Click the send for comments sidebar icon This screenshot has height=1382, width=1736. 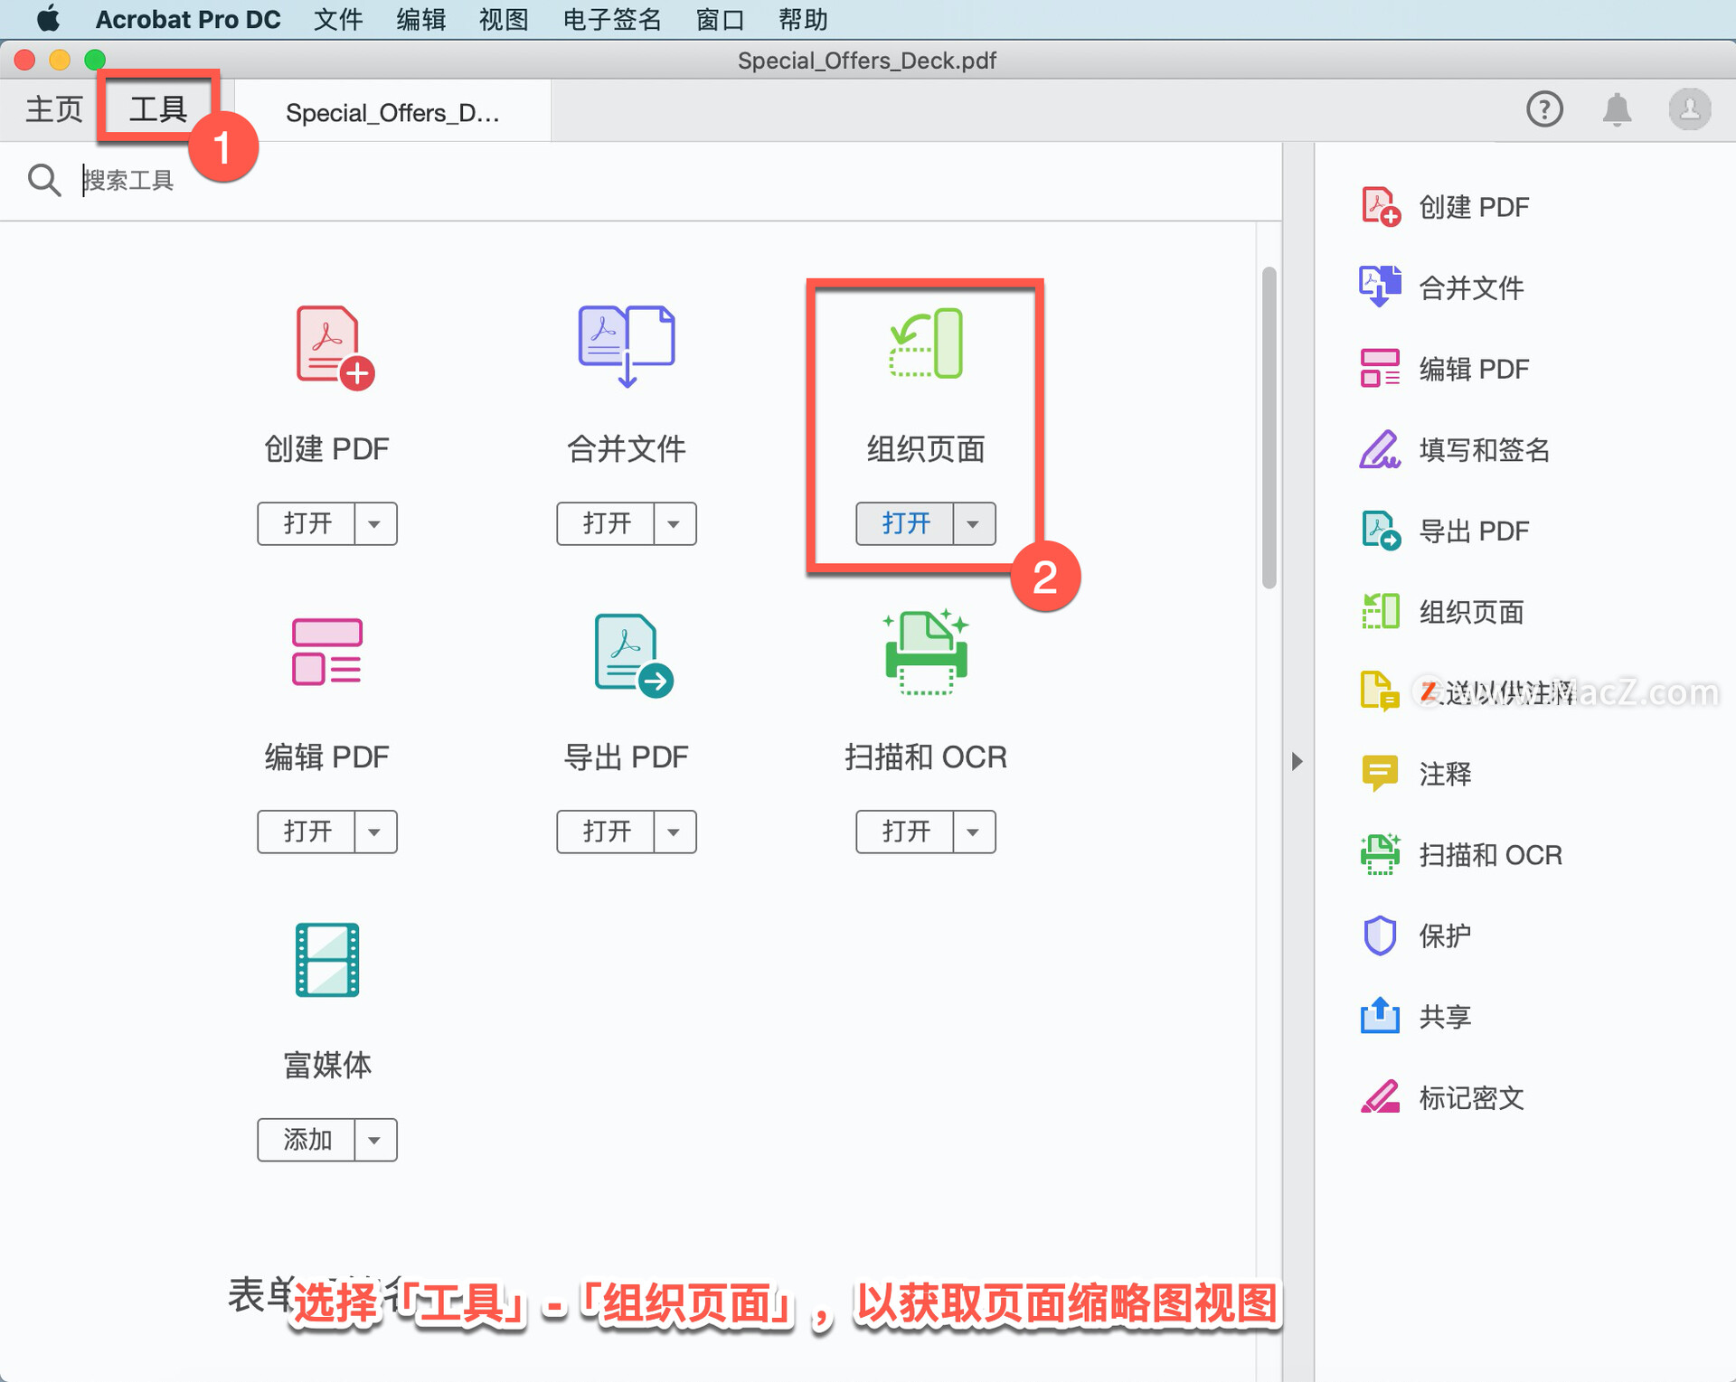coord(1380,692)
